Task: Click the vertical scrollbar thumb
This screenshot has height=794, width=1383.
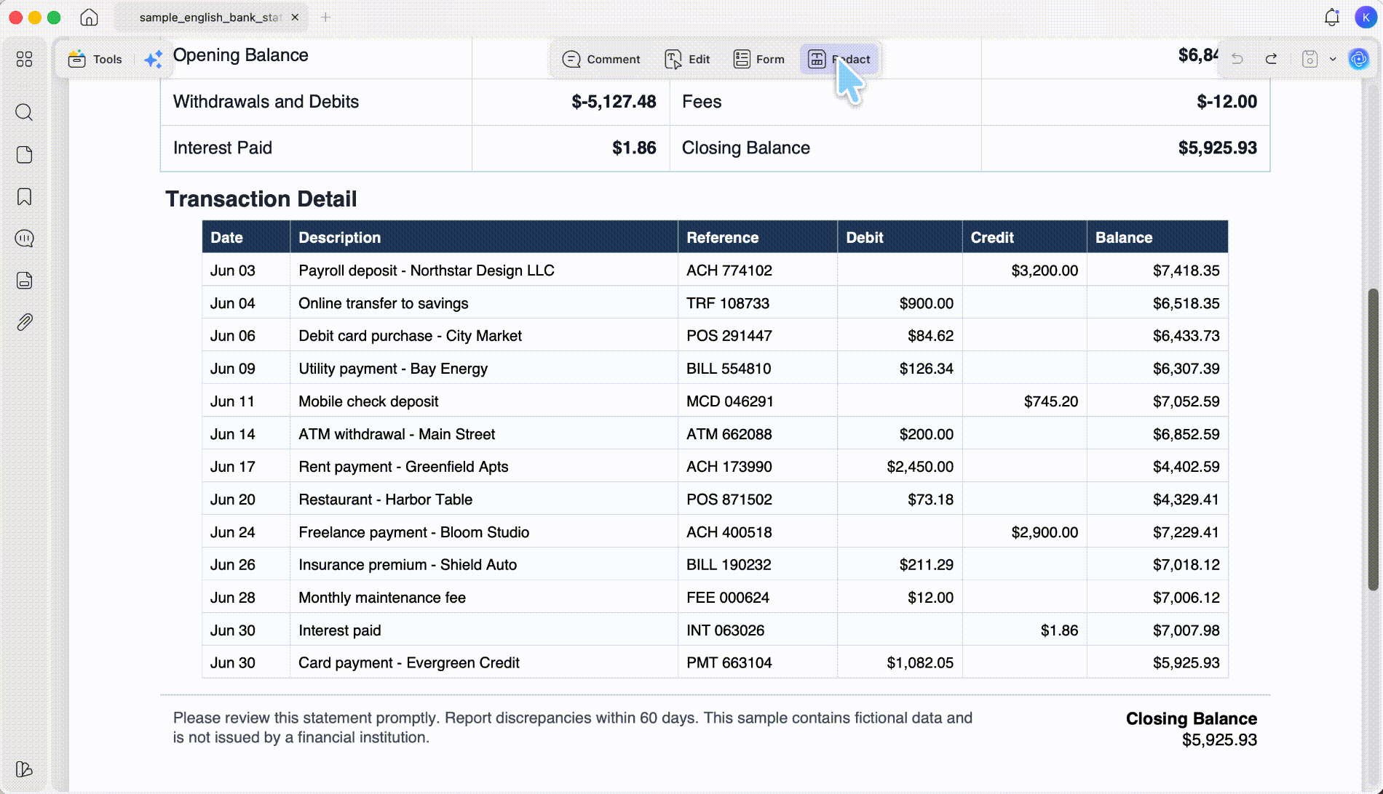Action: 1373,439
